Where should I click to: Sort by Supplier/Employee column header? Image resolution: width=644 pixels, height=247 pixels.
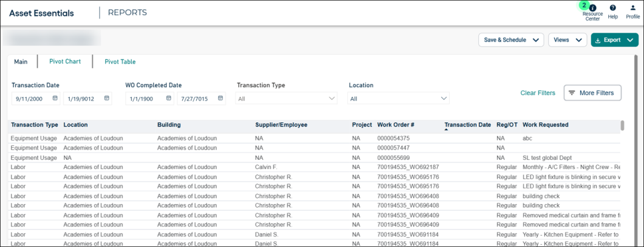click(x=281, y=125)
